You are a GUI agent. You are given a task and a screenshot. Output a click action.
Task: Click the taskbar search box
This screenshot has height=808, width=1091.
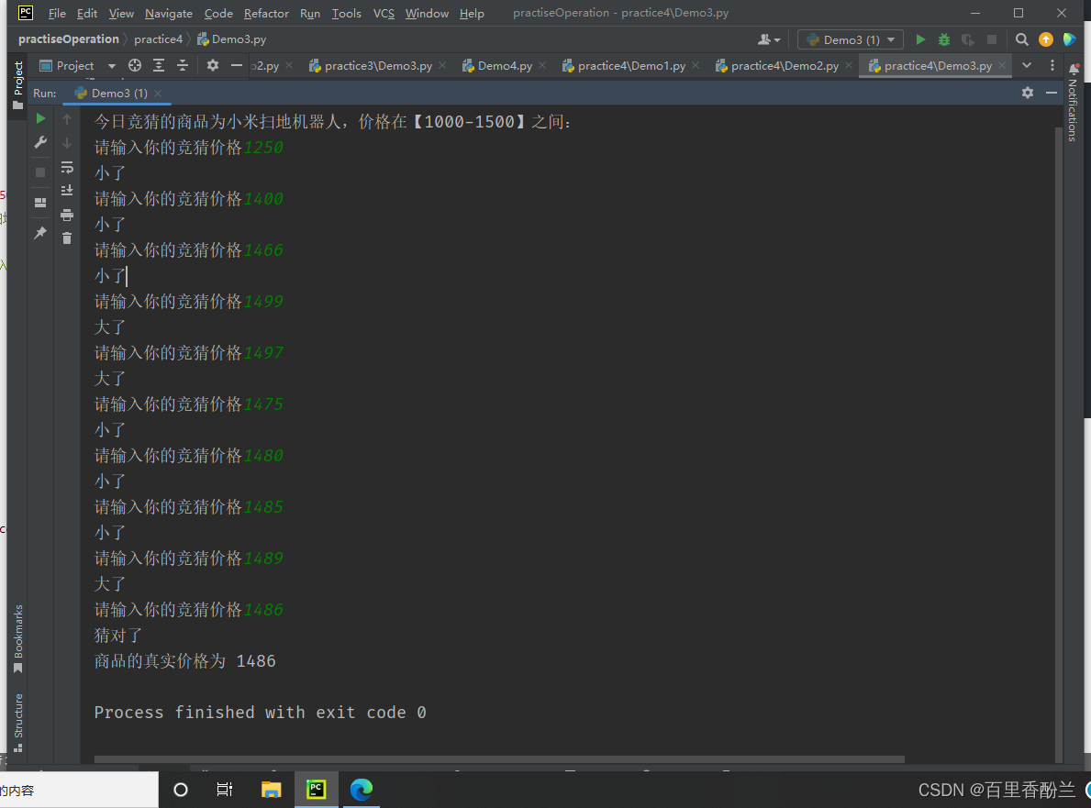[x=79, y=791]
